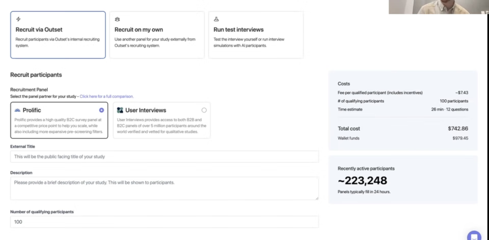Click into the Description text area

tap(164, 188)
